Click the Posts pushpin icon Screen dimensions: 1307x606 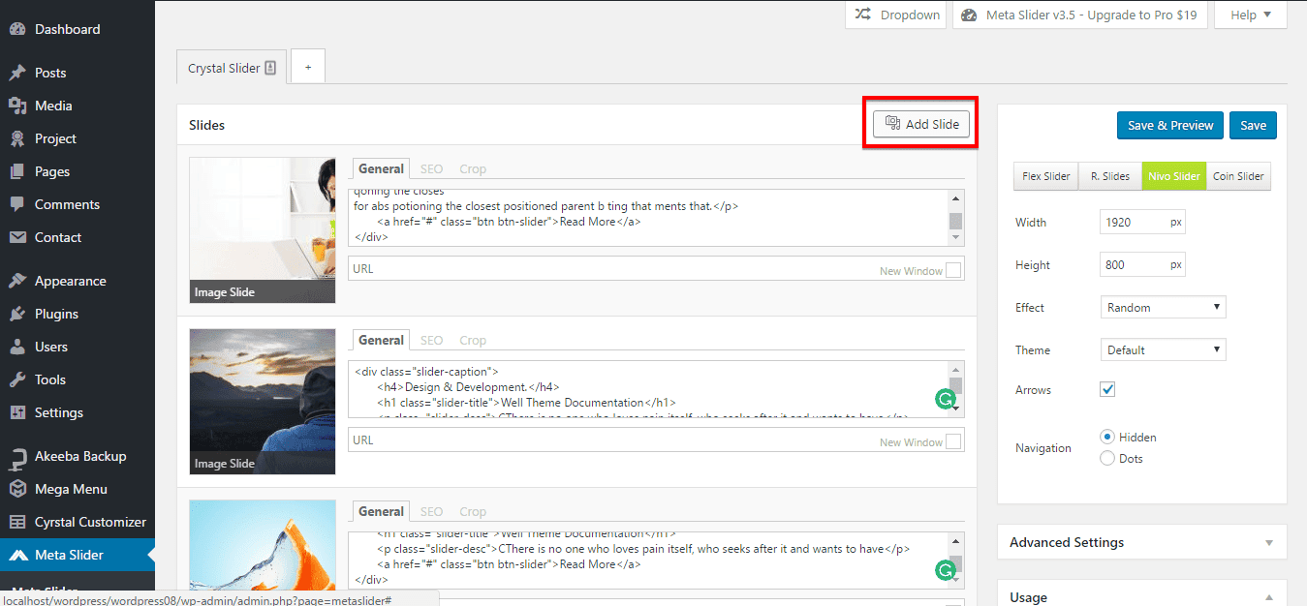(x=17, y=73)
